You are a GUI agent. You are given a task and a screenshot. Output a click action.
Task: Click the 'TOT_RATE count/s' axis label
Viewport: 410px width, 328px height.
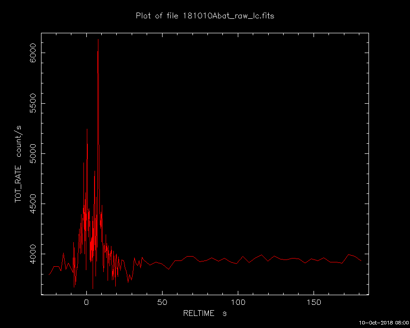(x=18, y=164)
